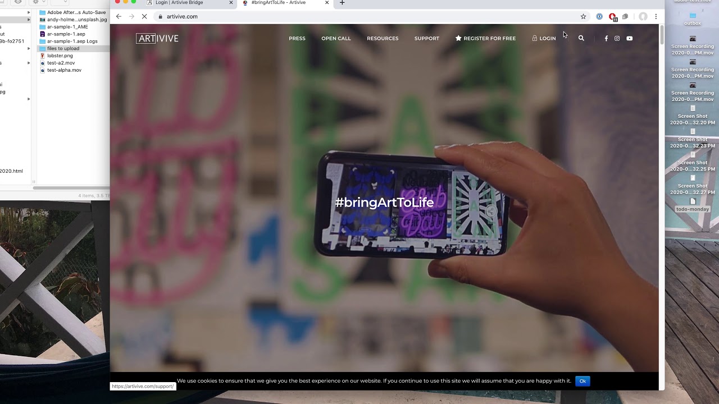Select Screen Shot 2020-0...32.27 PM on desktop
This screenshot has height=404, width=719.
(x=693, y=185)
